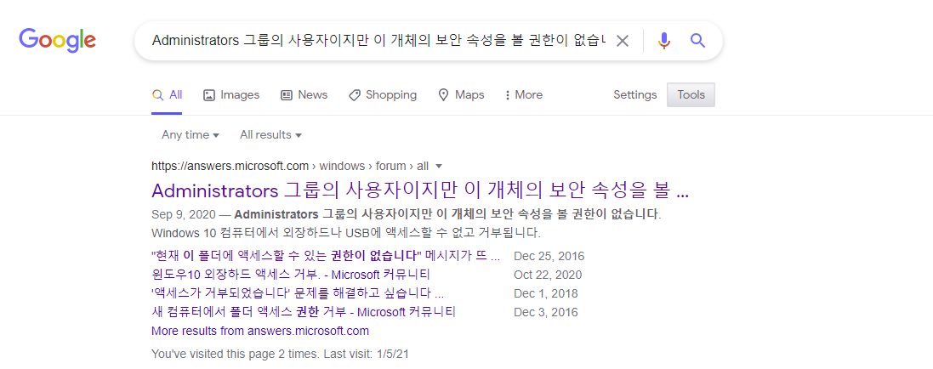Click the Oct 22, 2020 date
The image size is (933, 369).
tap(548, 275)
